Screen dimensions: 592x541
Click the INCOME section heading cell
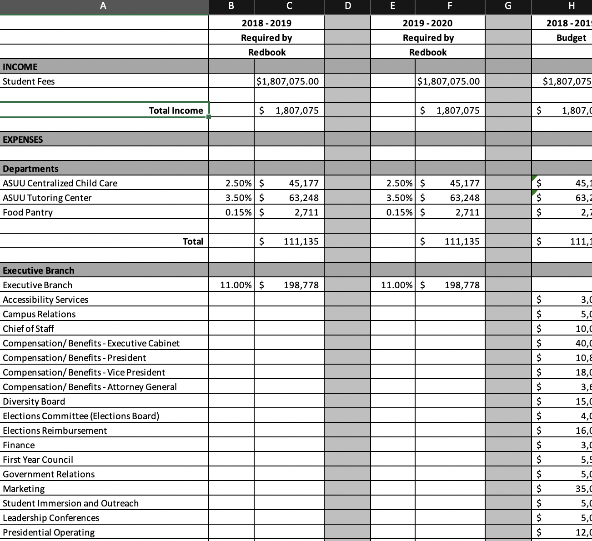[104, 66]
